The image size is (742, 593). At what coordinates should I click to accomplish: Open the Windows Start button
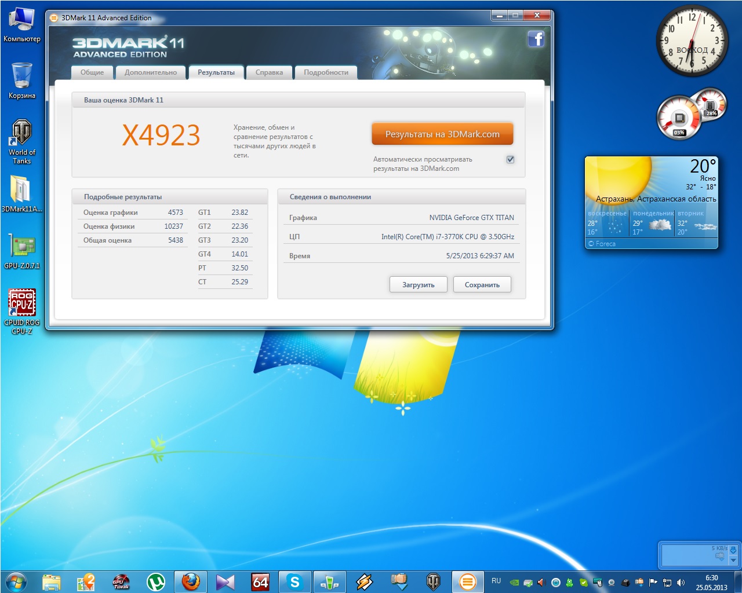[x=16, y=581]
